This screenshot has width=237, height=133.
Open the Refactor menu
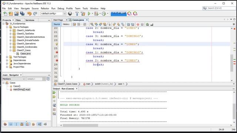[x=45, y=8]
